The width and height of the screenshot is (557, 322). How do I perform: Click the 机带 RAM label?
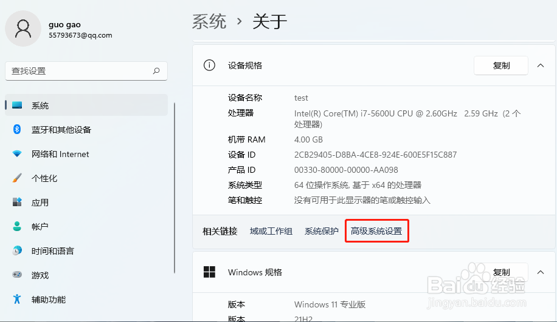point(246,139)
